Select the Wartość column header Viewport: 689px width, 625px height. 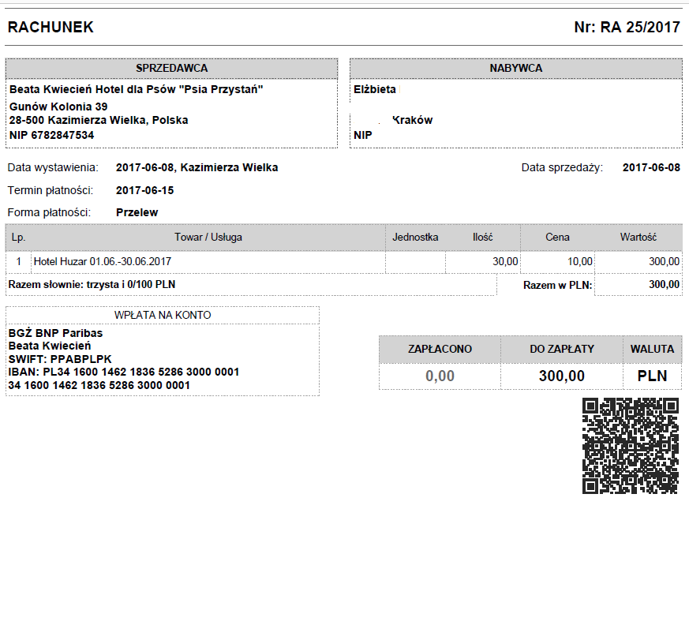(639, 237)
